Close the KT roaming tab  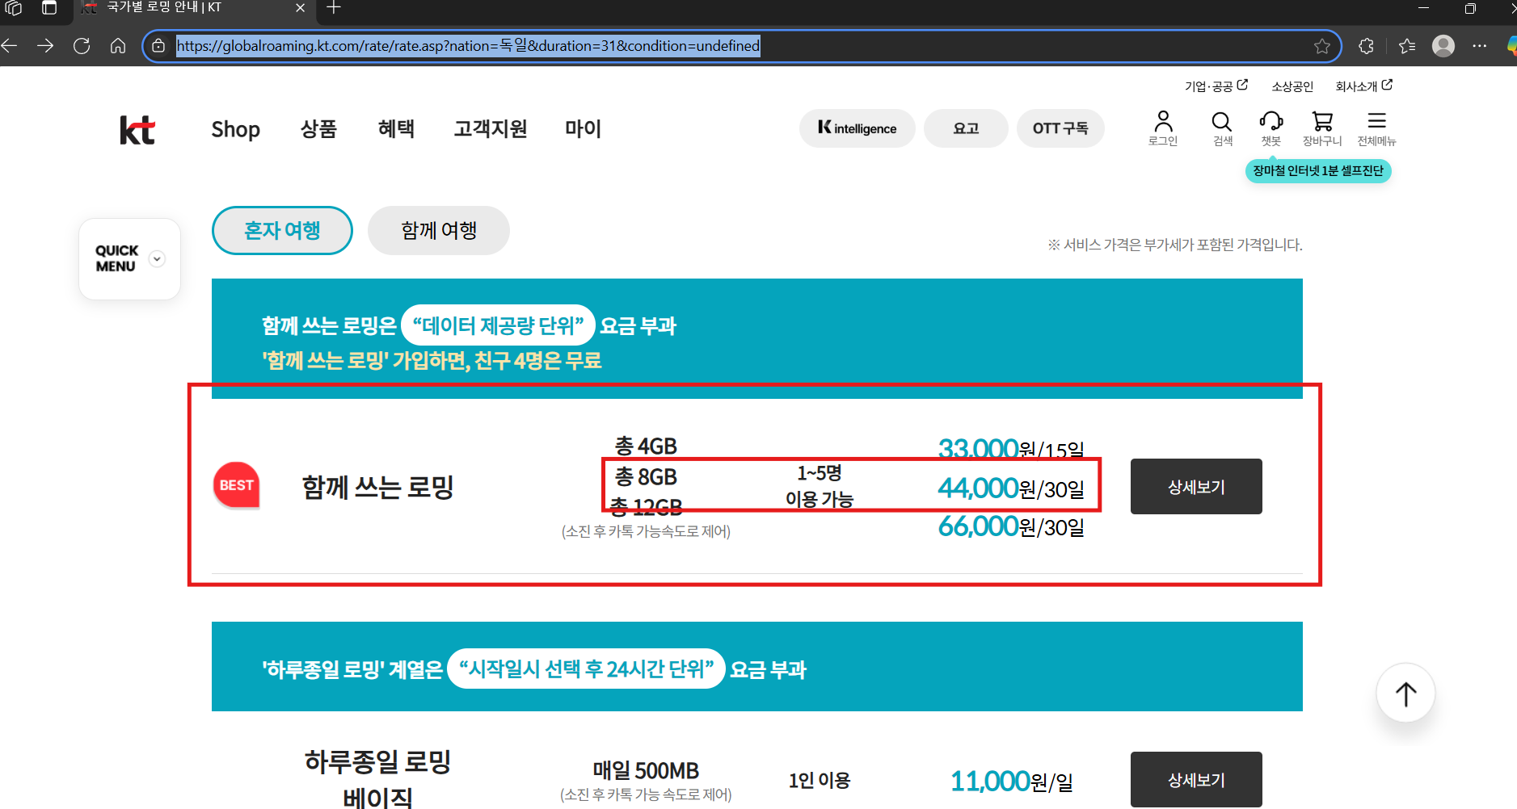pos(300,8)
